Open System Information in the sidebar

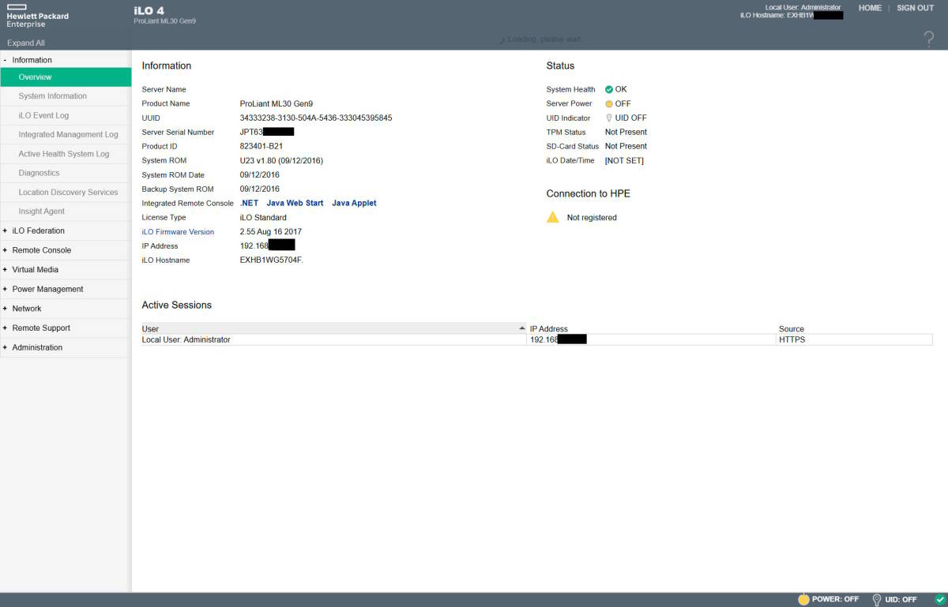pyautogui.click(x=53, y=96)
